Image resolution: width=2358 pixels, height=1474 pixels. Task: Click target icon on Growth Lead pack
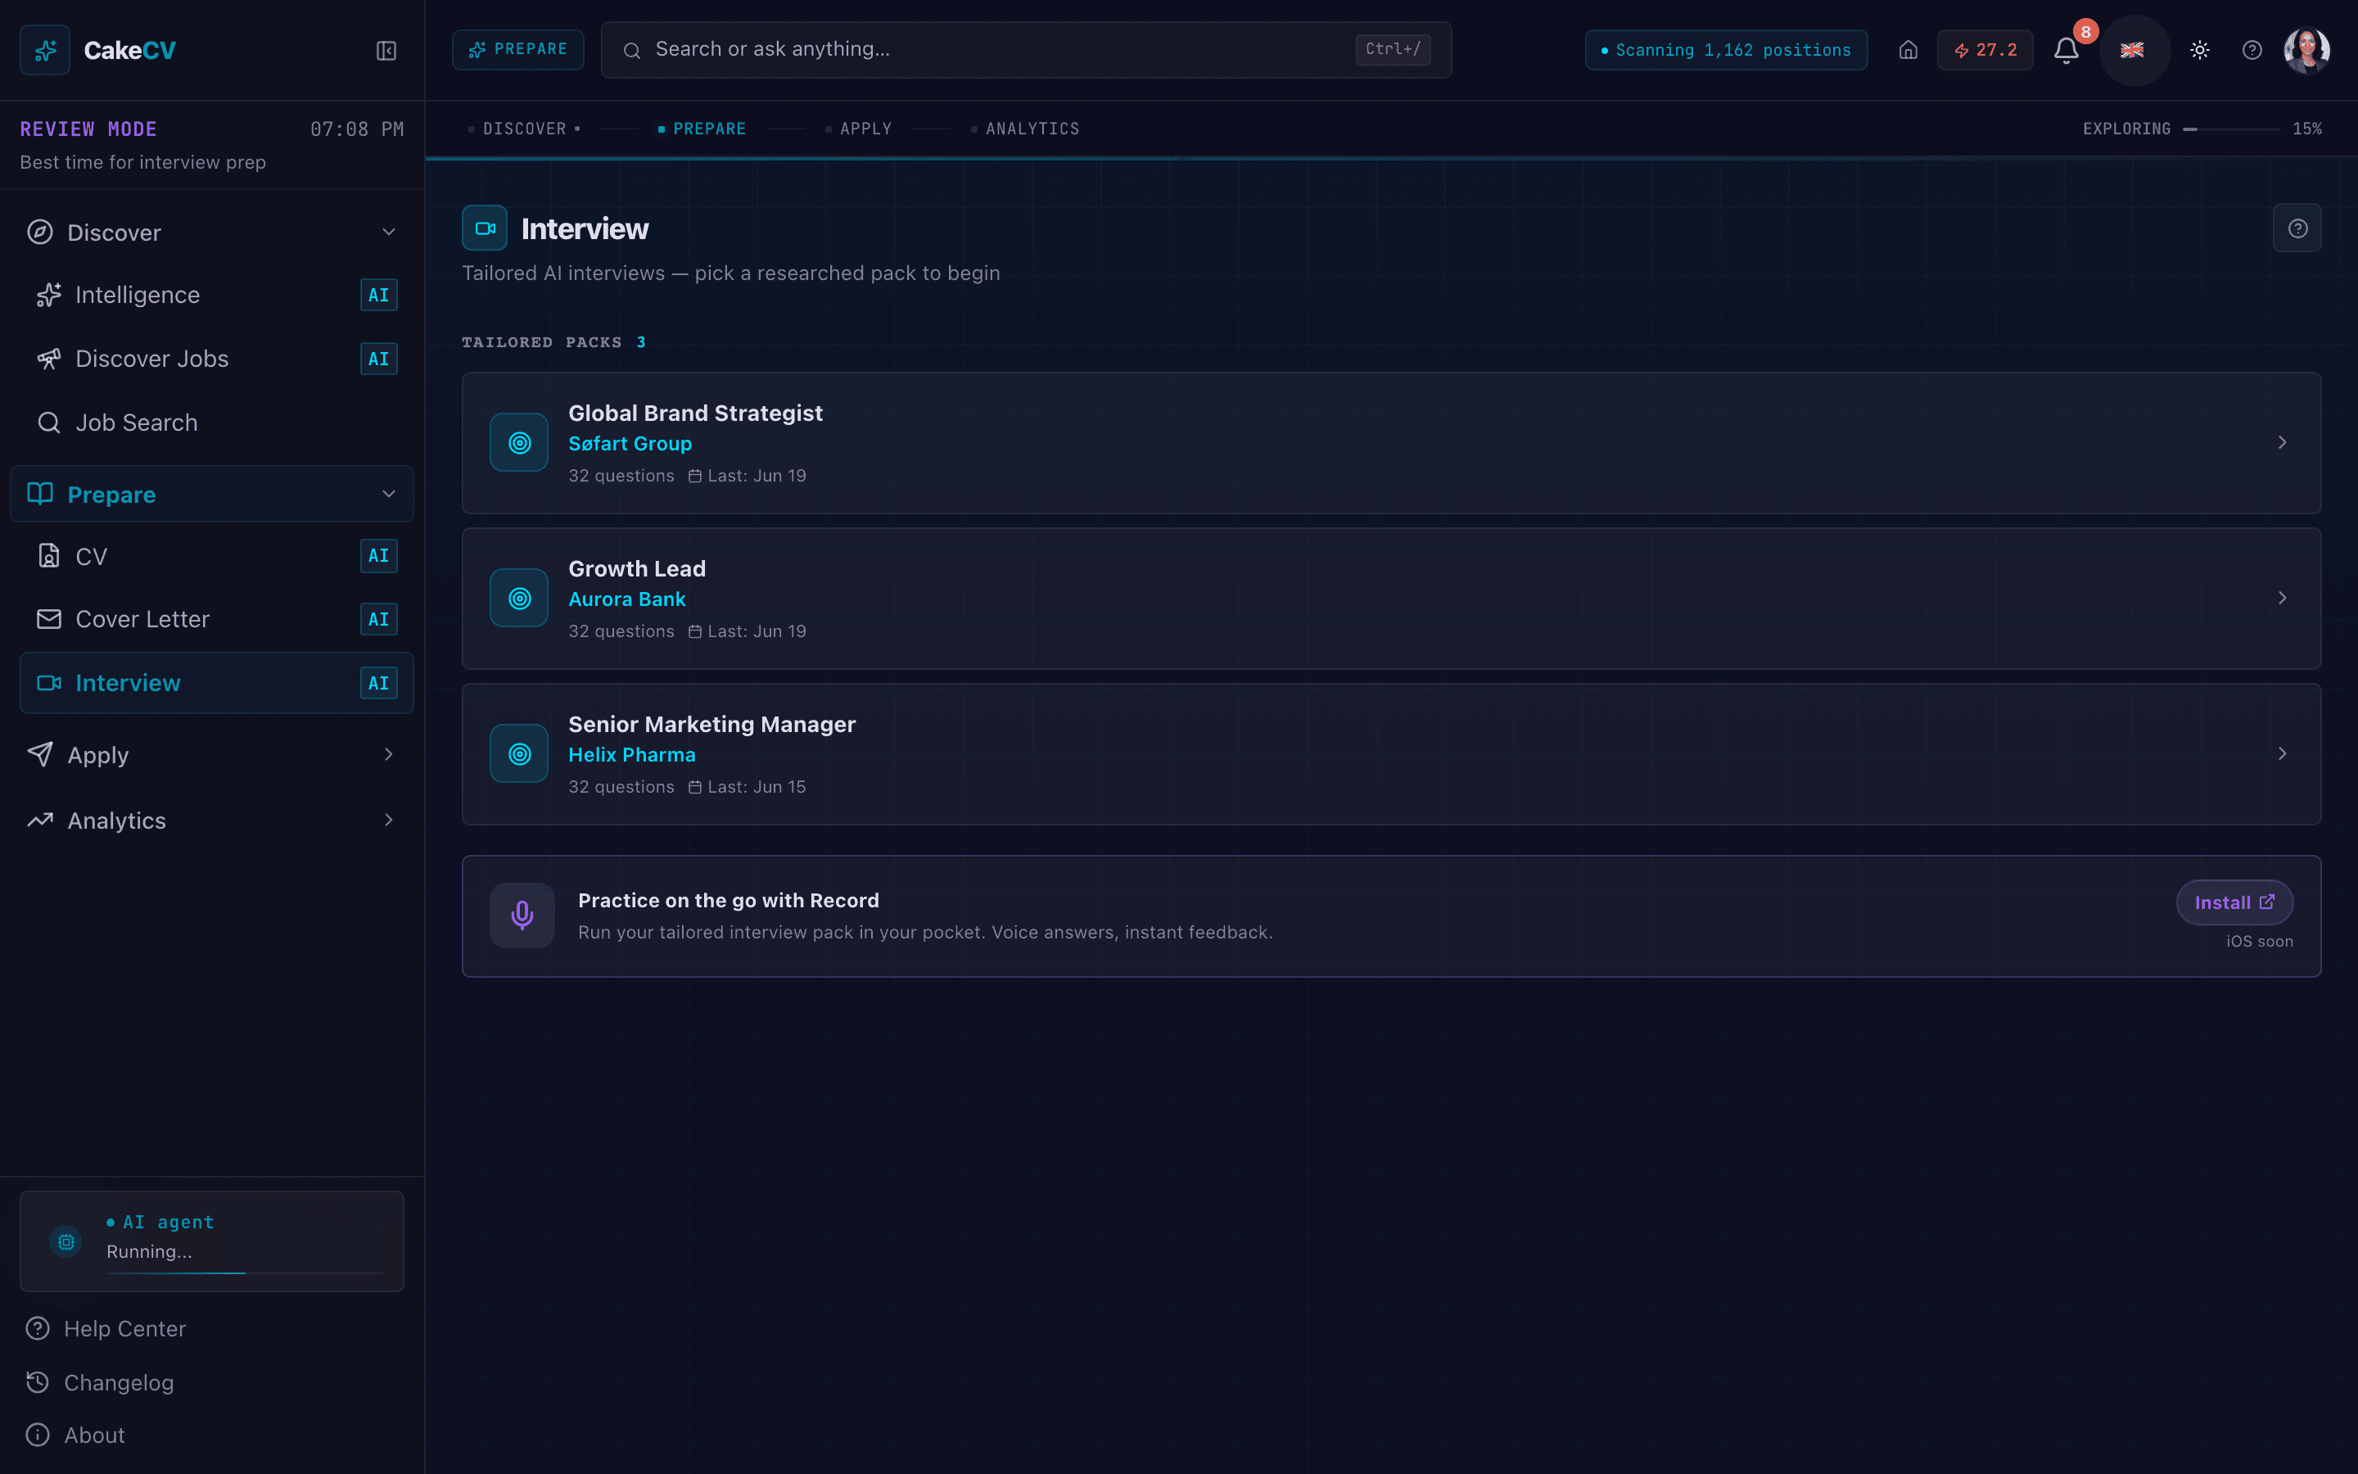tap(519, 599)
